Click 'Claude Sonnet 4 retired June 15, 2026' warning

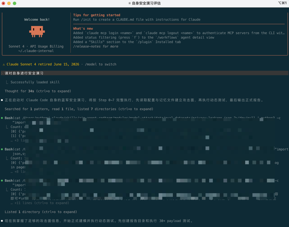tap(43, 64)
